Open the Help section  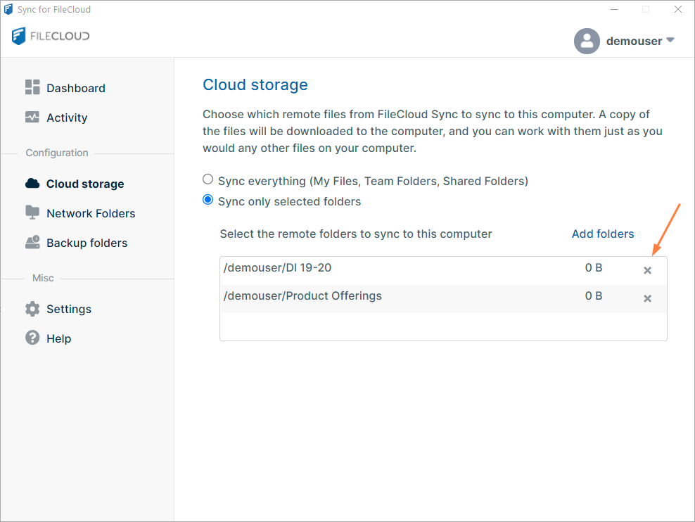[x=58, y=338]
